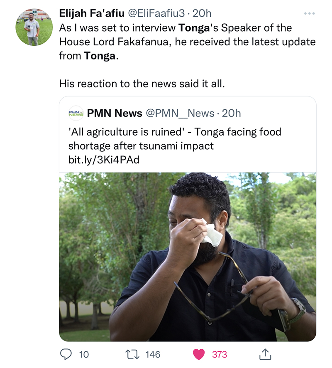Click the @EliFaafiu3 handle

pyautogui.click(x=154, y=13)
